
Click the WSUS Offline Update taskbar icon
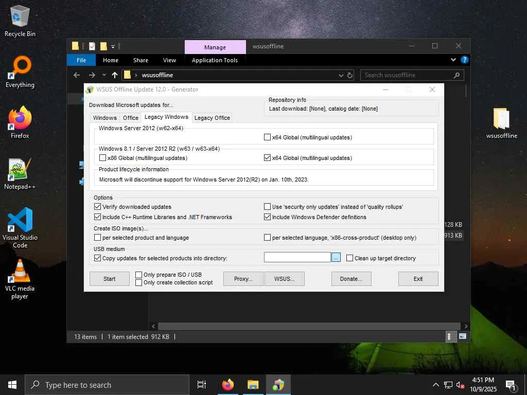point(278,385)
